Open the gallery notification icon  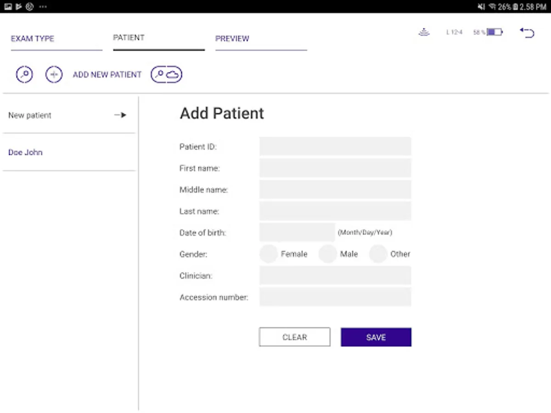(7, 6)
